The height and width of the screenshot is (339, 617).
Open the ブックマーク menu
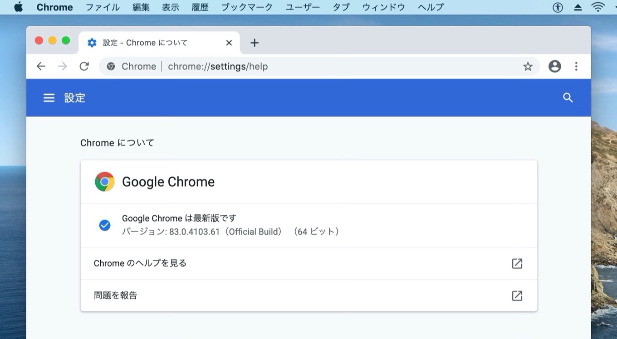(x=247, y=7)
